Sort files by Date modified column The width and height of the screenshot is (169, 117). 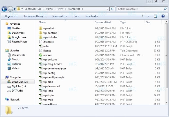point(103,22)
